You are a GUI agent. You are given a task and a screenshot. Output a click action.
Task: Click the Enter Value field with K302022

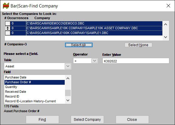136,61
